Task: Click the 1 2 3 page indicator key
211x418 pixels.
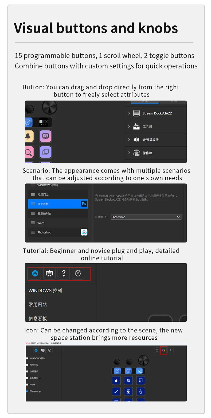Action: (44, 122)
